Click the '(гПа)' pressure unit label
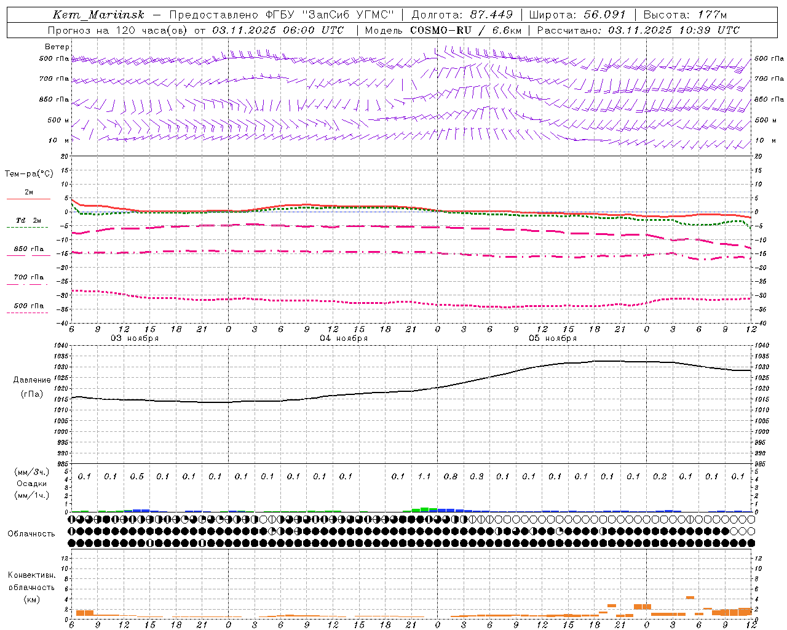Screen dimensions: 787x630 tap(32, 394)
